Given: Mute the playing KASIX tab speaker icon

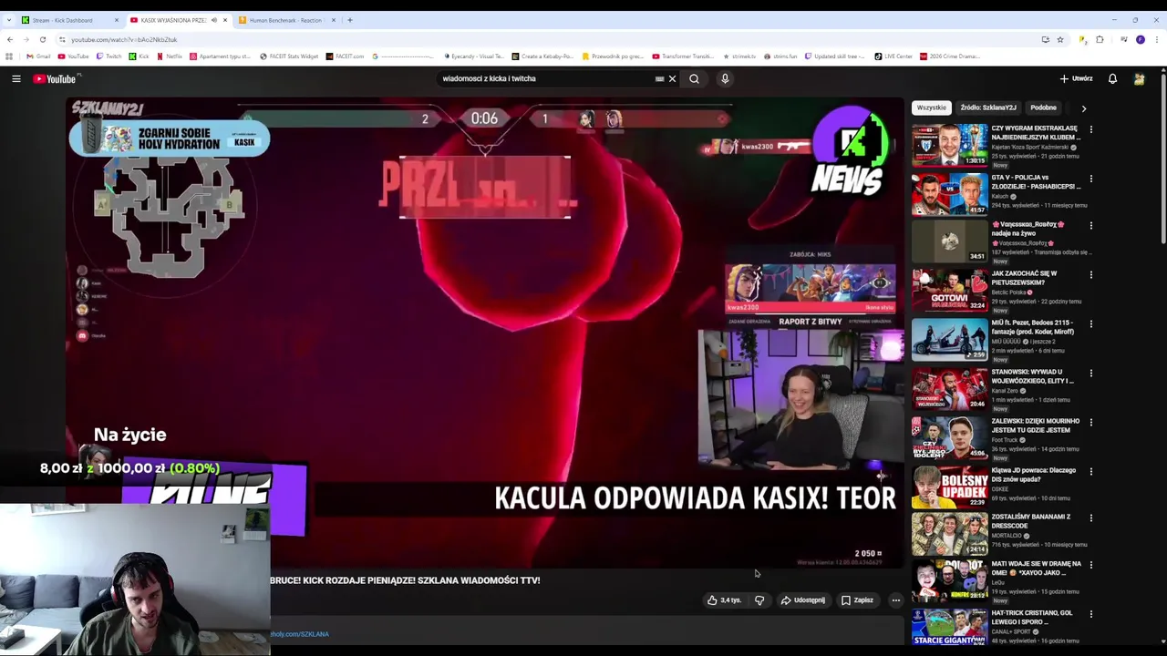Looking at the screenshot, I should coord(214,20).
